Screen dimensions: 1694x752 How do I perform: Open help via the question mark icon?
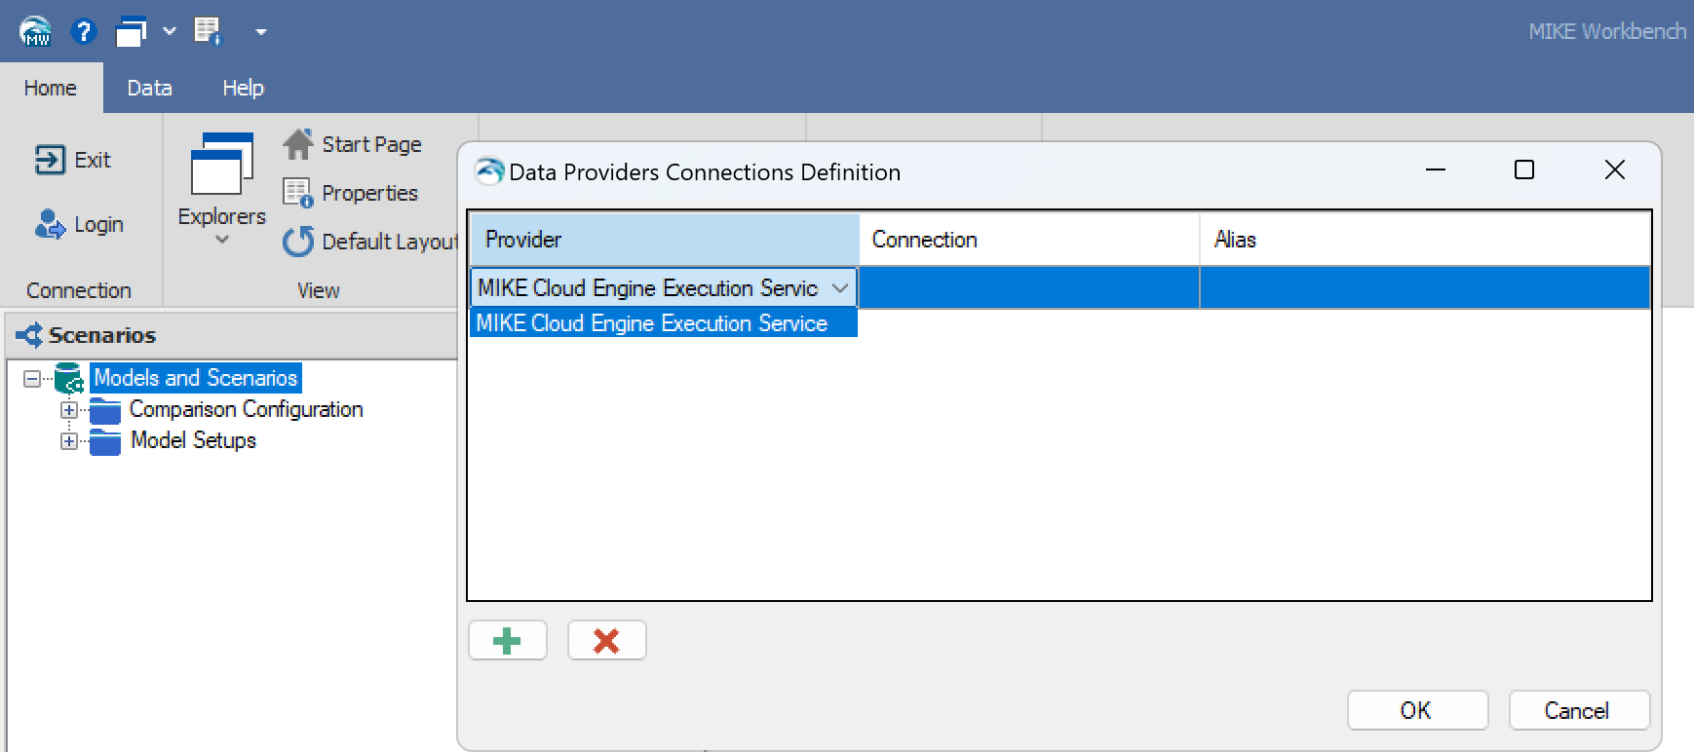point(84,31)
